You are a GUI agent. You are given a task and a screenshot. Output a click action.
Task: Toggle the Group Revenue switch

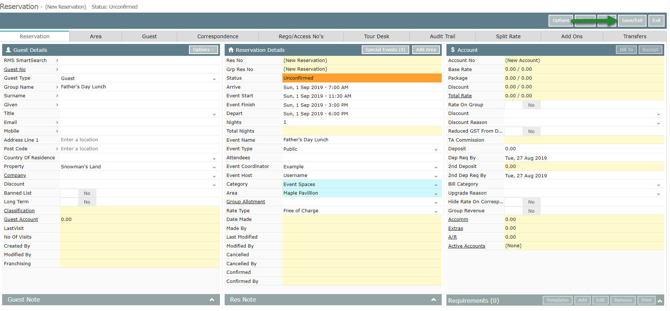[x=523, y=211]
